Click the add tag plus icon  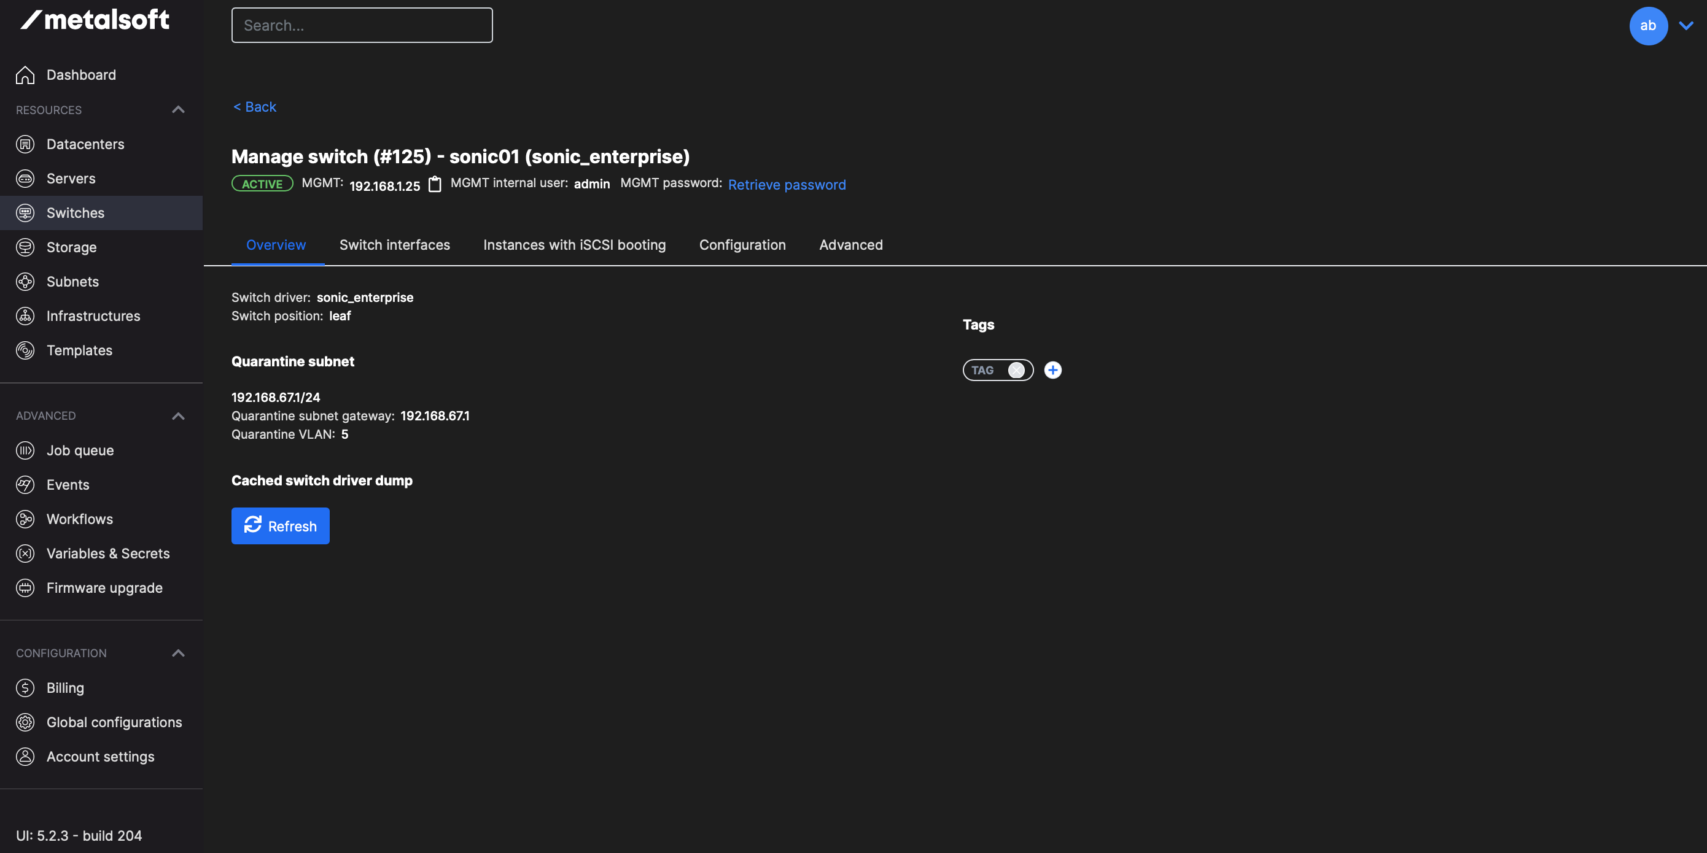(x=1052, y=370)
